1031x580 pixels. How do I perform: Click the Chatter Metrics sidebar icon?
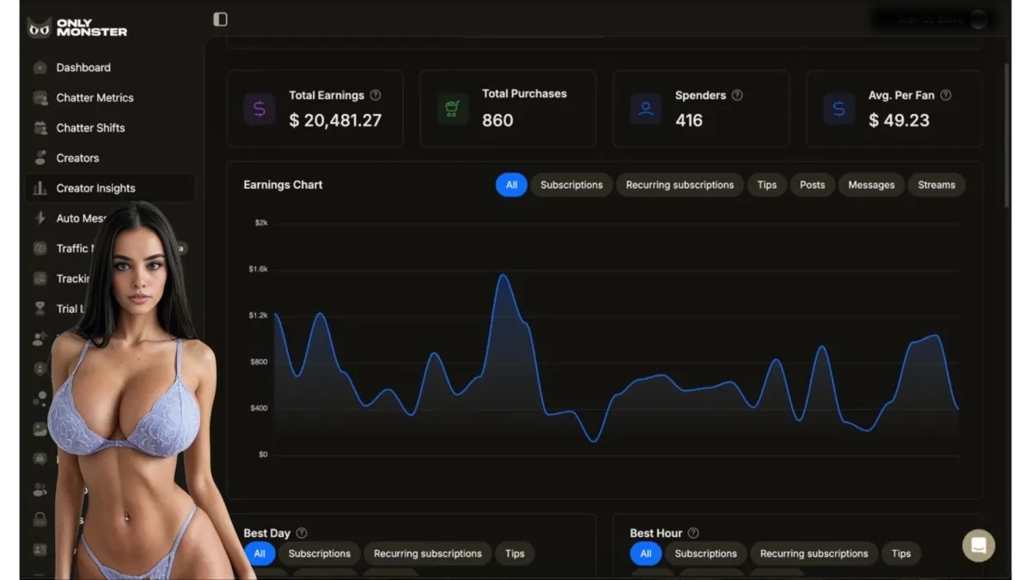pos(40,98)
